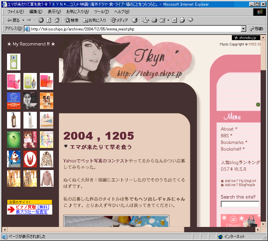The width and height of the screenshot is (268, 241).
Task: Click the ピアノ買取 [無料] ad link
Action: [x=32, y=207]
